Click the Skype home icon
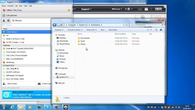 (69, 10)
